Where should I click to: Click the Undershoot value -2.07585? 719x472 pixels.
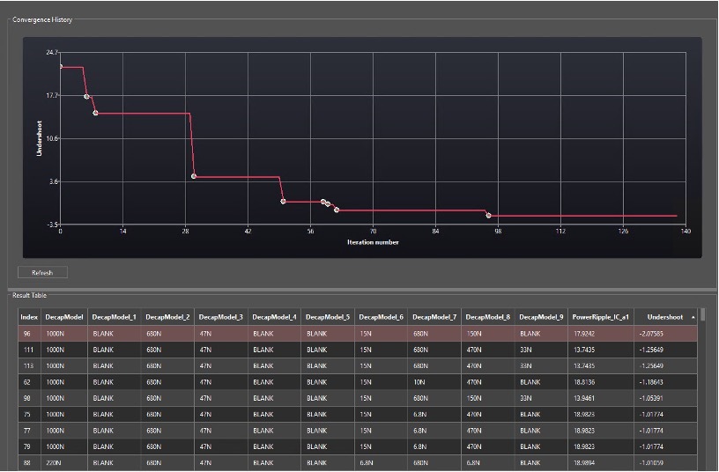[650, 334]
